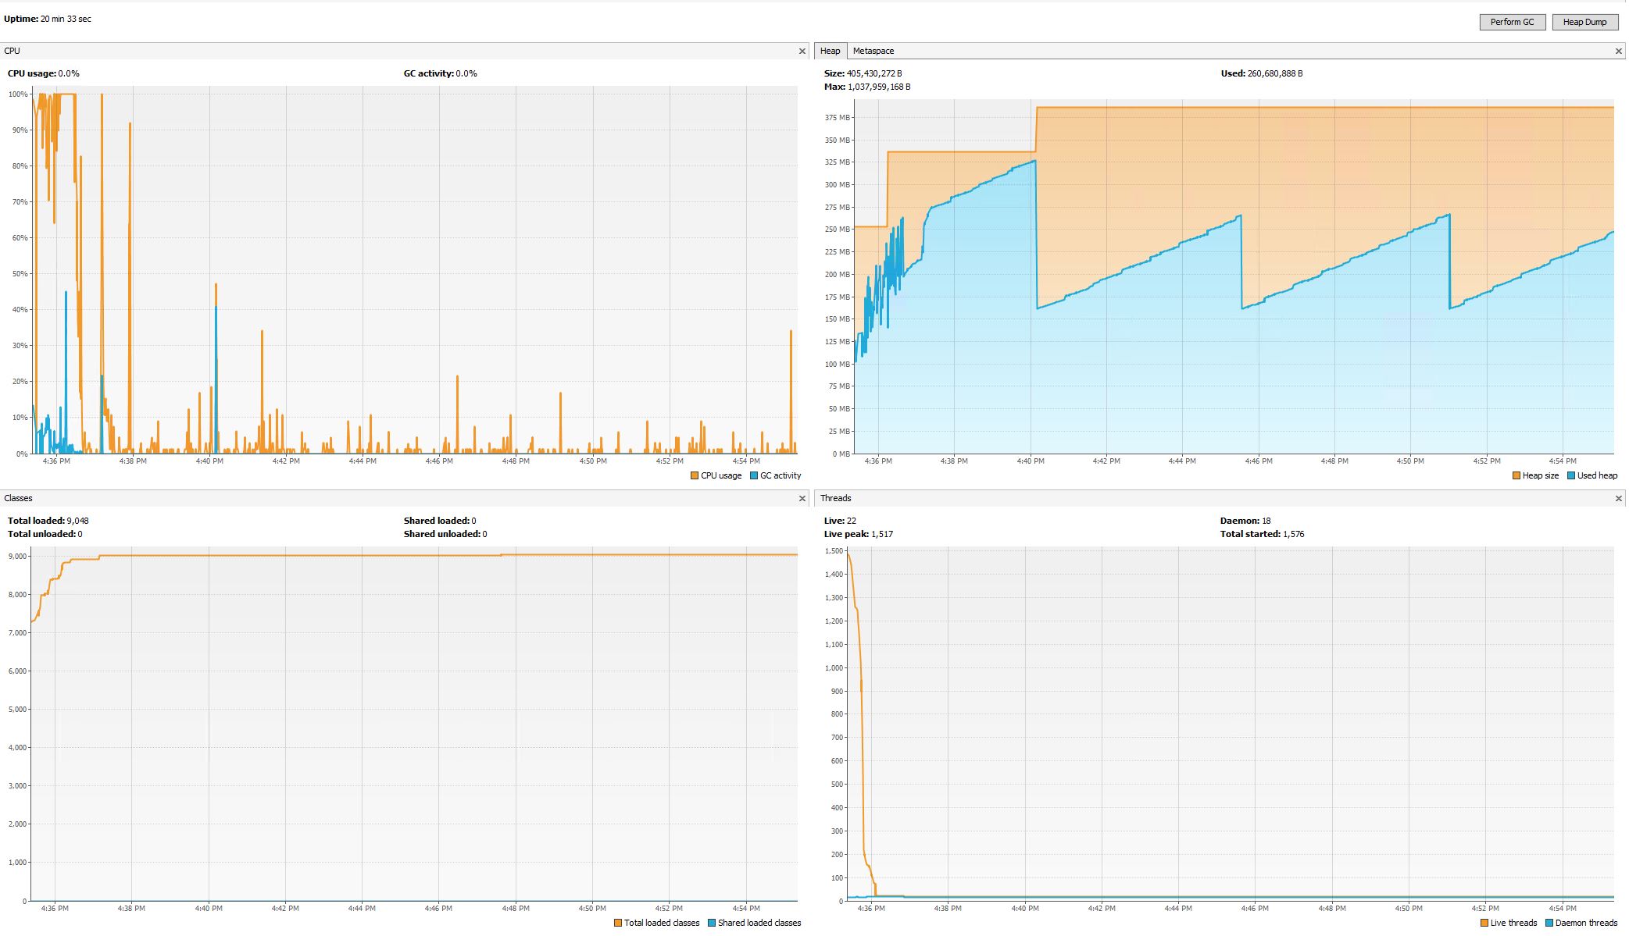Switch to the Metaspace tab
The height and width of the screenshot is (936, 1629).
coord(873,51)
